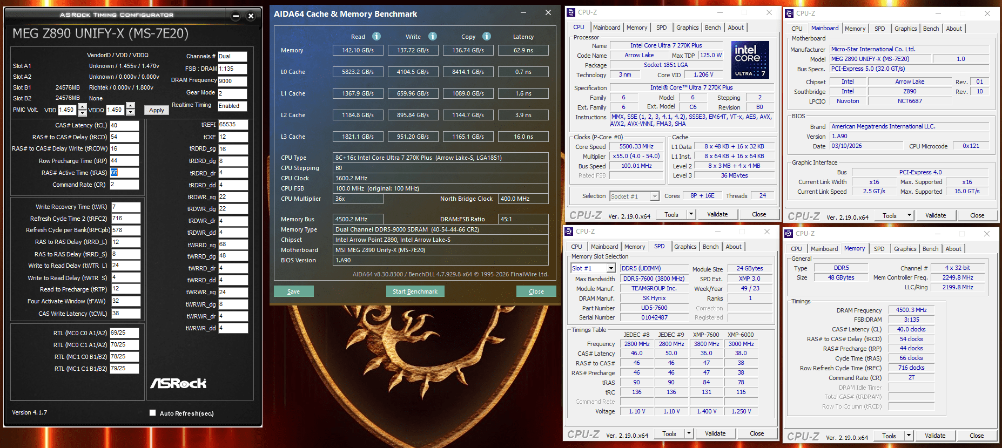This screenshot has width=1002, height=448.
Task: Switch to Graphics tab in CPU-Z Mainboard window
Action: [905, 29]
